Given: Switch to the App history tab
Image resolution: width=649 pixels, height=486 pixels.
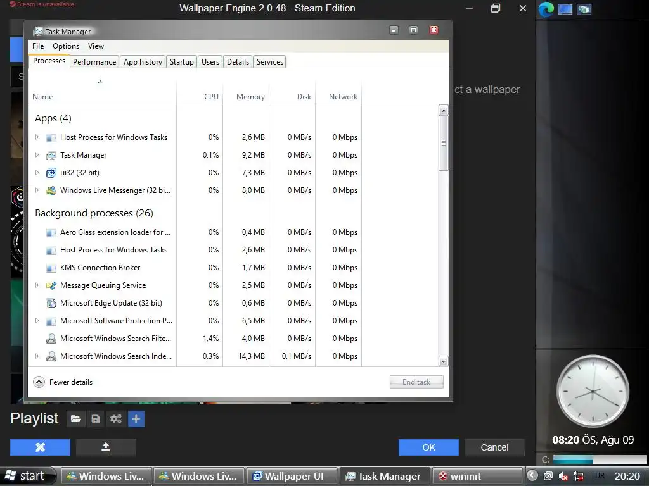Looking at the screenshot, I should (143, 62).
